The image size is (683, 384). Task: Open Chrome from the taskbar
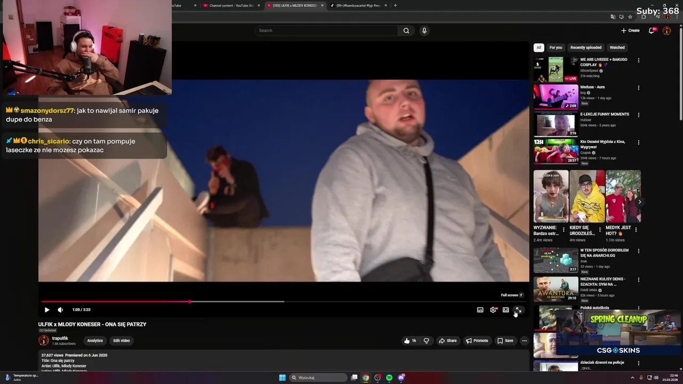tap(366, 378)
